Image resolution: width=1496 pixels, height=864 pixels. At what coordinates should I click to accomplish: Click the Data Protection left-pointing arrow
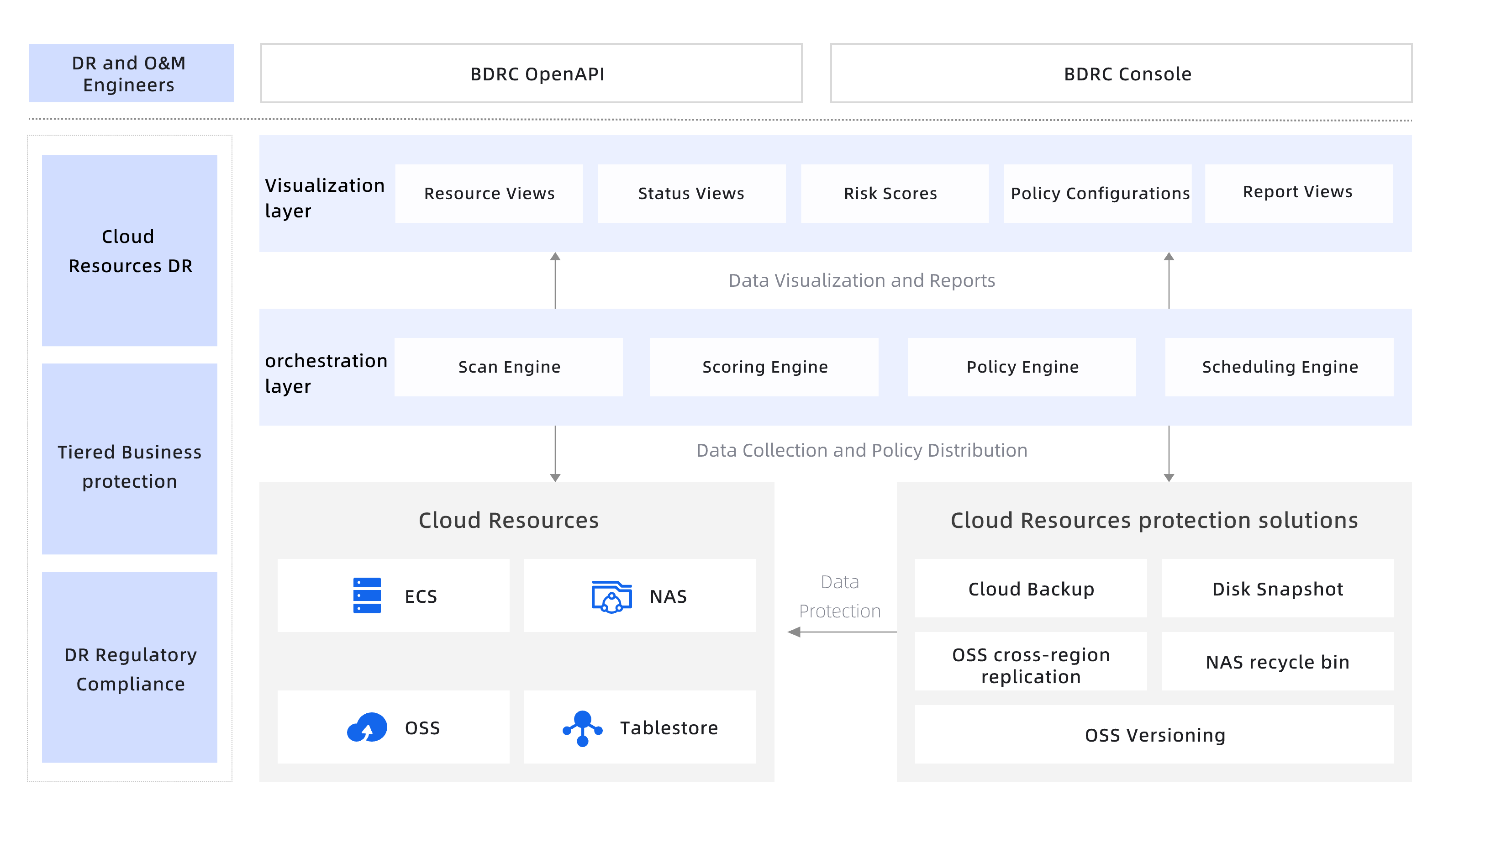(x=842, y=632)
